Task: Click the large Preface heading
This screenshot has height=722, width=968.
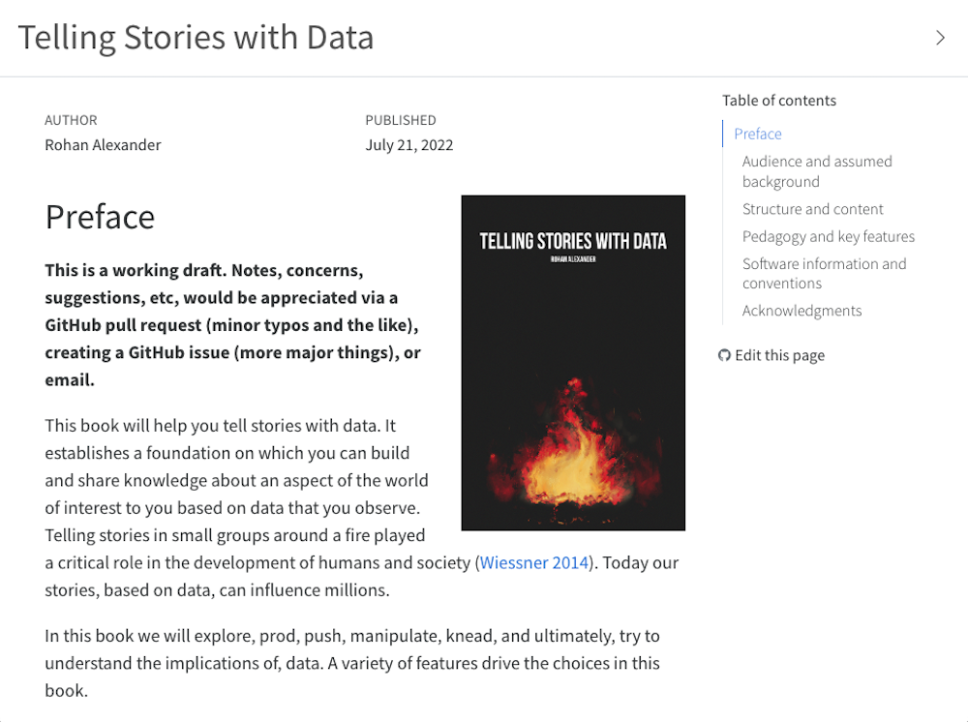Action: click(100, 217)
